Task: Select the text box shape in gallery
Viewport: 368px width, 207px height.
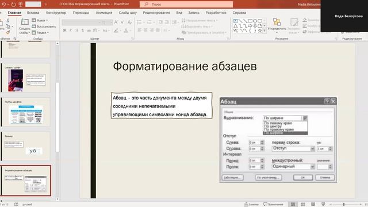Action: click(236, 21)
